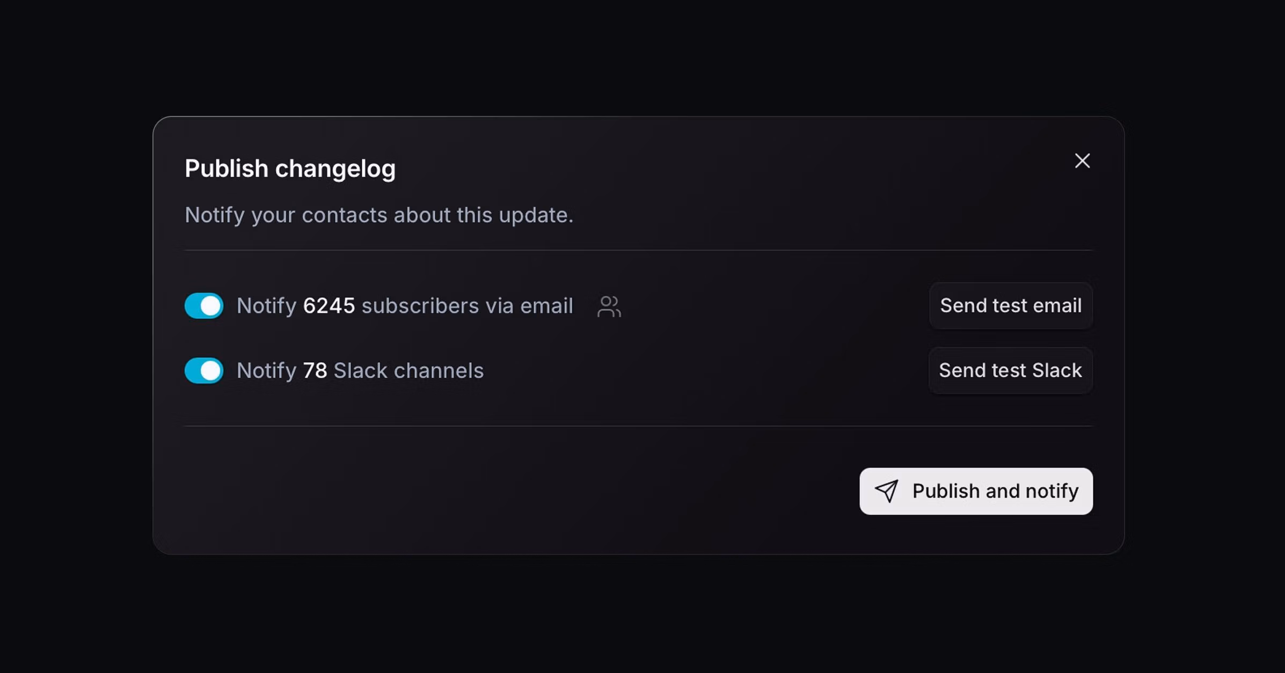Click the Publish changelog title
Screen dimensions: 1285x673
[290, 168]
